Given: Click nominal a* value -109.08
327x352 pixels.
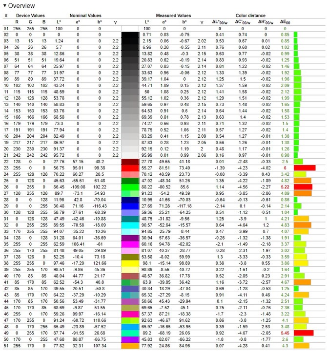Looking at the screenshot, I should coord(78,187).
